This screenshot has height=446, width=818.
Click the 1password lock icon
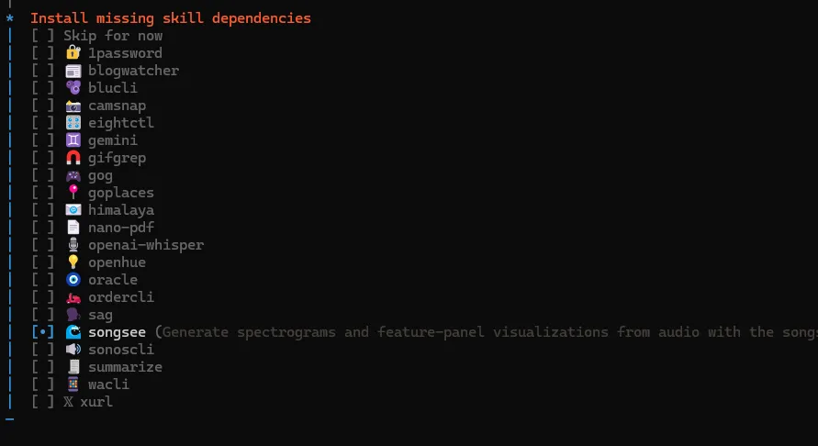pos(73,53)
